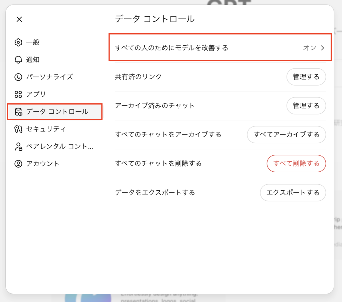Open the すべての人のためにモデルを改善する setting
The image size is (342, 302).
click(x=172, y=48)
